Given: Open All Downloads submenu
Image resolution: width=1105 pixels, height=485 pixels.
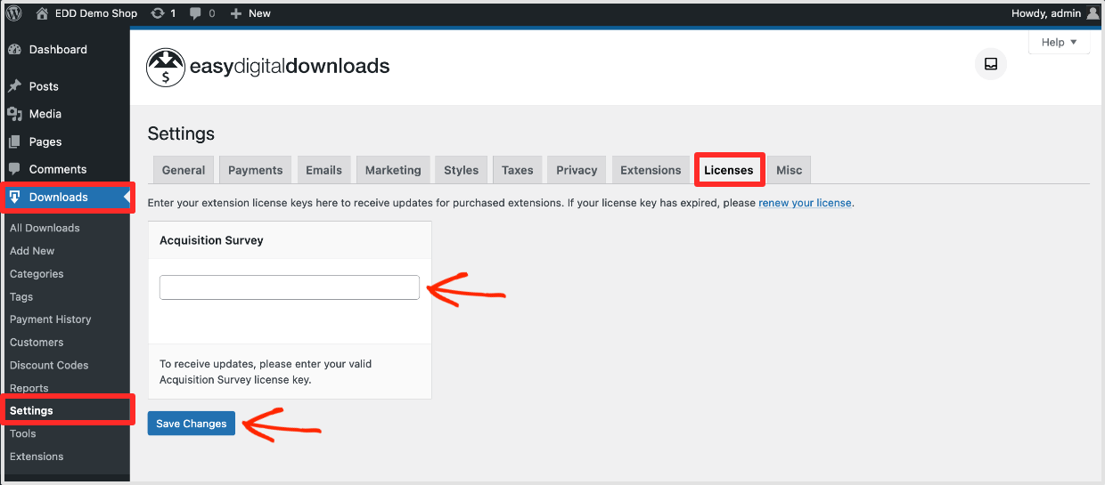Looking at the screenshot, I should (45, 228).
